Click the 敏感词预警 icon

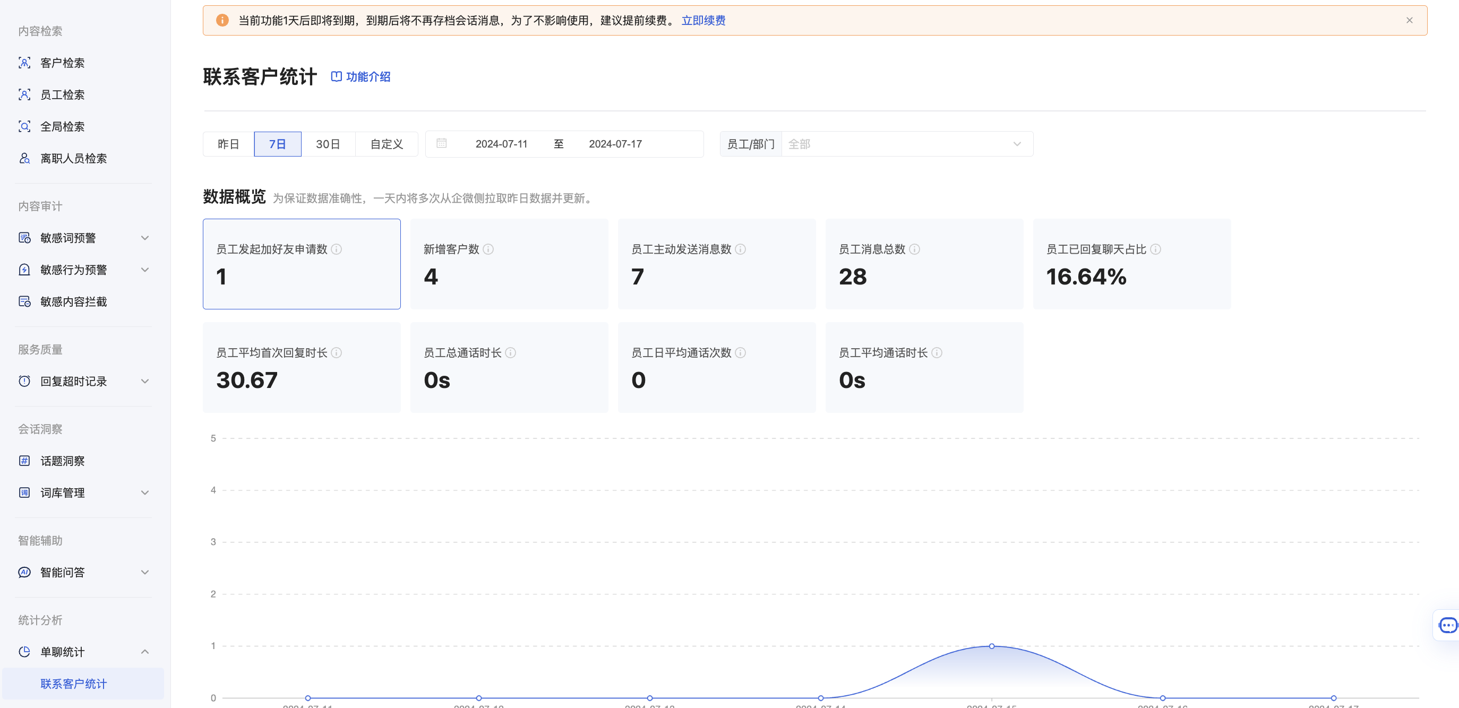tap(24, 238)
